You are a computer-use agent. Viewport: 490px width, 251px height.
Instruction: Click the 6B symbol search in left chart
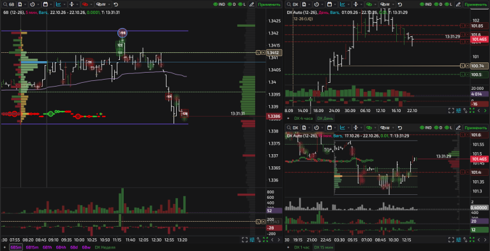pyautogui.click(x=8, y=4)
